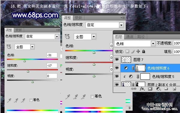
Task: Switch to the 通道 tab
Action: (130, 37)
